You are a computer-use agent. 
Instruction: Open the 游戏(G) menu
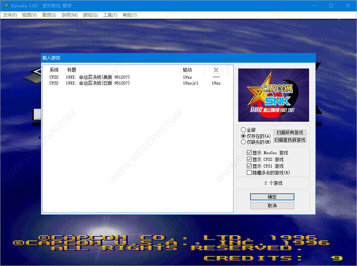[x=90, y=15]
